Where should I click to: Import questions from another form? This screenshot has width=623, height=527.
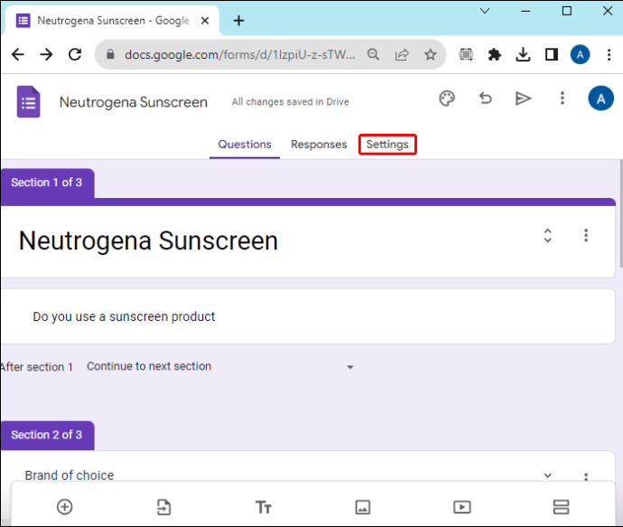pyautogui.click(x=163, y=507)
